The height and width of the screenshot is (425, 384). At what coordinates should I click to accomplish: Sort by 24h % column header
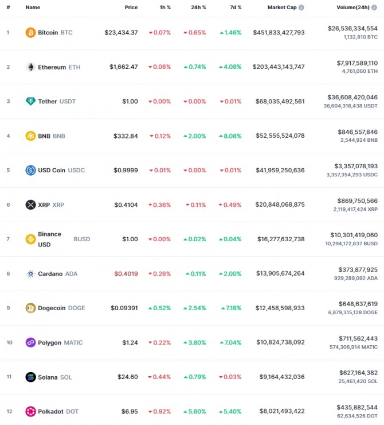198,7
